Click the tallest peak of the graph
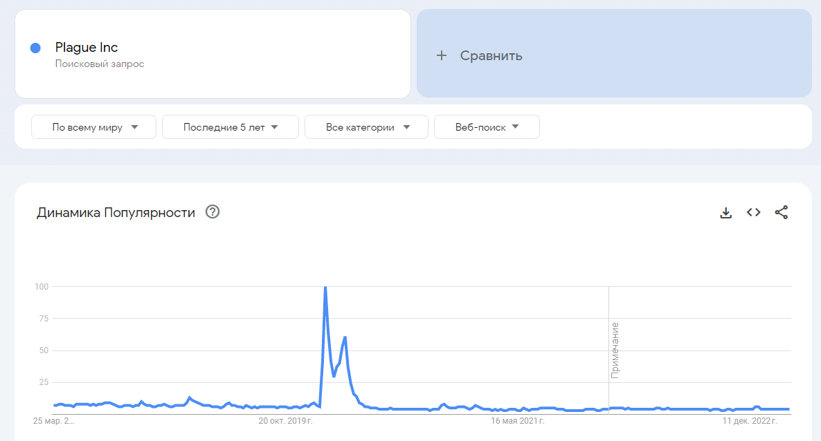The width and height of the screenshot is (821, 441). click(x=325, y=288)
